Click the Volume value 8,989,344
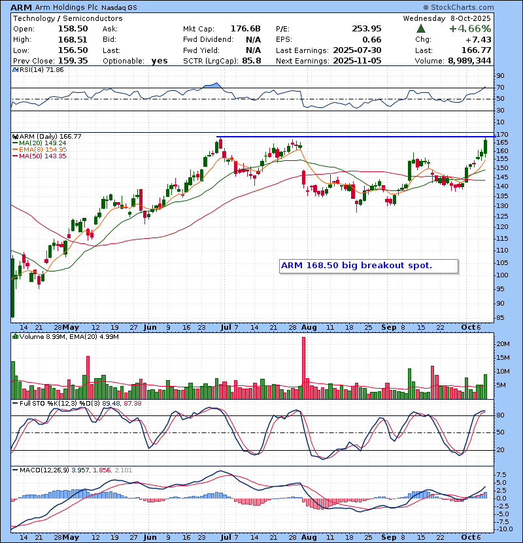The image size is (523, 543). tap(469, 61)
